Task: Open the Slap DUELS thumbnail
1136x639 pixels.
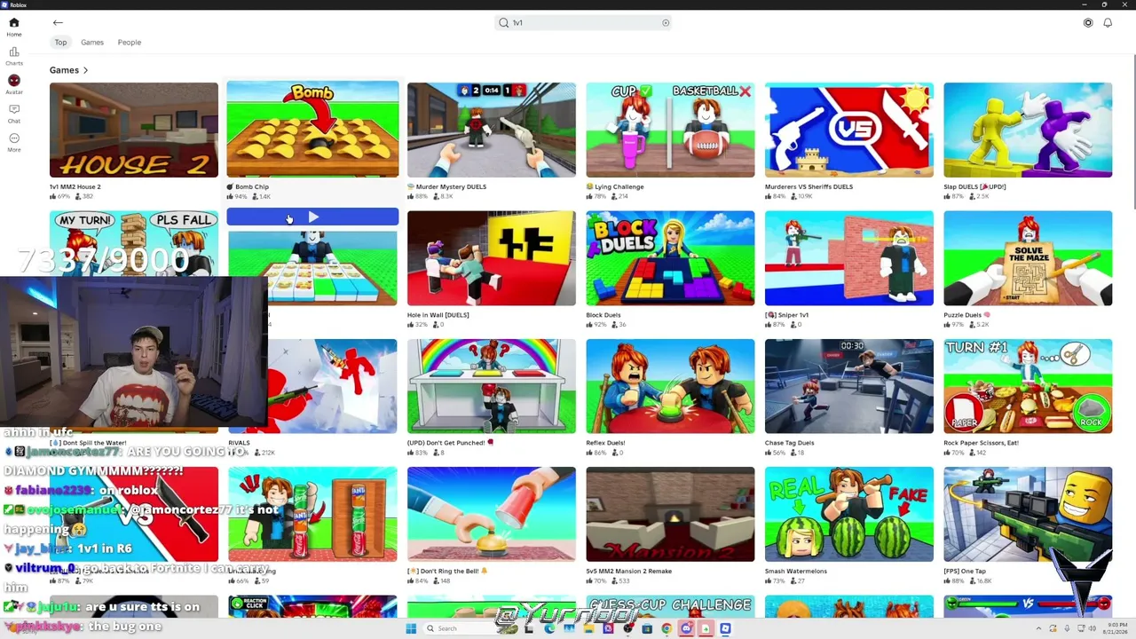Action: [1028, 130]
